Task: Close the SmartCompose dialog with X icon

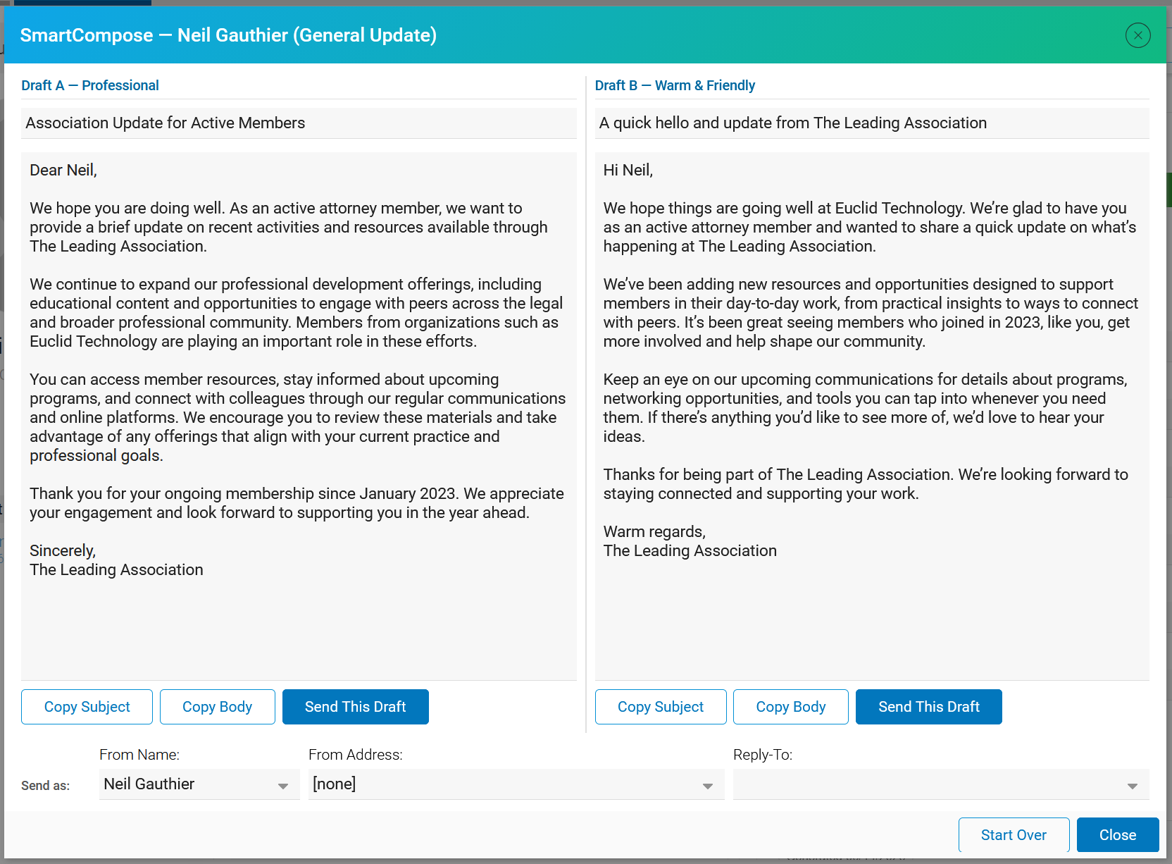Action: pos(1137,35)
